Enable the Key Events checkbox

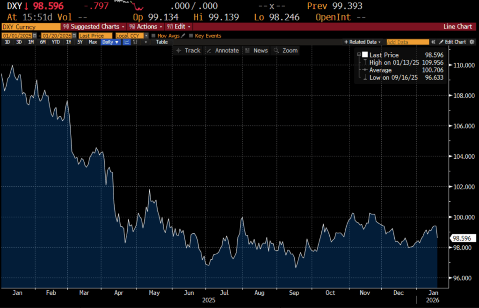click(191, 36)
